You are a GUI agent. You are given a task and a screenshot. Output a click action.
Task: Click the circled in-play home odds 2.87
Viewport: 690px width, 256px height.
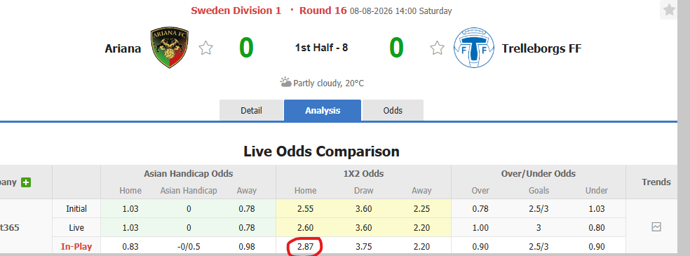[x=305, y=247]
